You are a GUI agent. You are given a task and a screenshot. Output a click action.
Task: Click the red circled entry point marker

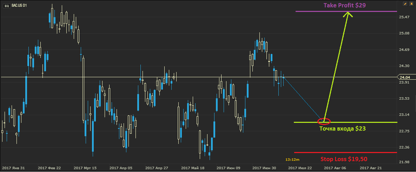324,122
